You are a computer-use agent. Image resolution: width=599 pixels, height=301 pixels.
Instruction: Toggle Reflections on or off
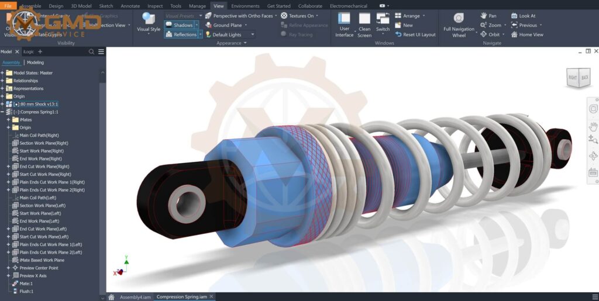click(181, 34)
